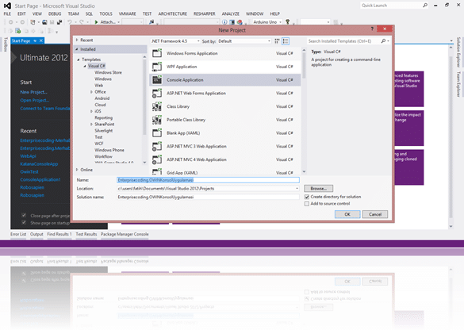Viewport: 464px width, 330px height.
Task: Click the New Project... link on Start Page
Action: [x=33, y=92]
